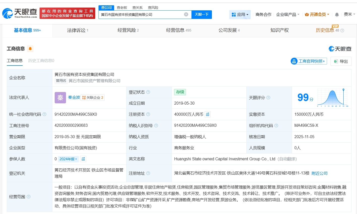The image size is (357, 214).
Task: Open the 企业级产品 dropdown
Action: [288, 15]
